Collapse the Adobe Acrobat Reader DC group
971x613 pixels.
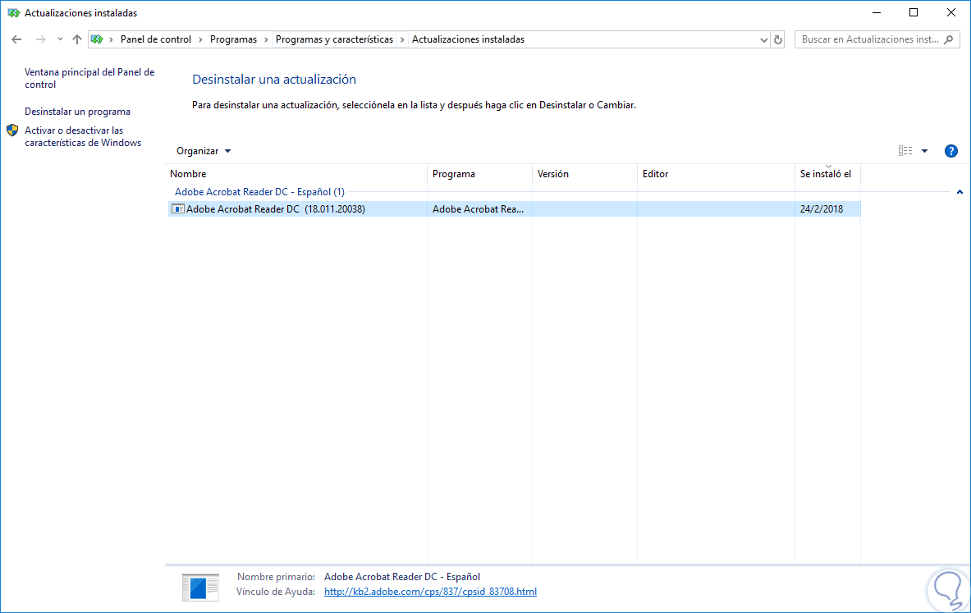point(959,191)
